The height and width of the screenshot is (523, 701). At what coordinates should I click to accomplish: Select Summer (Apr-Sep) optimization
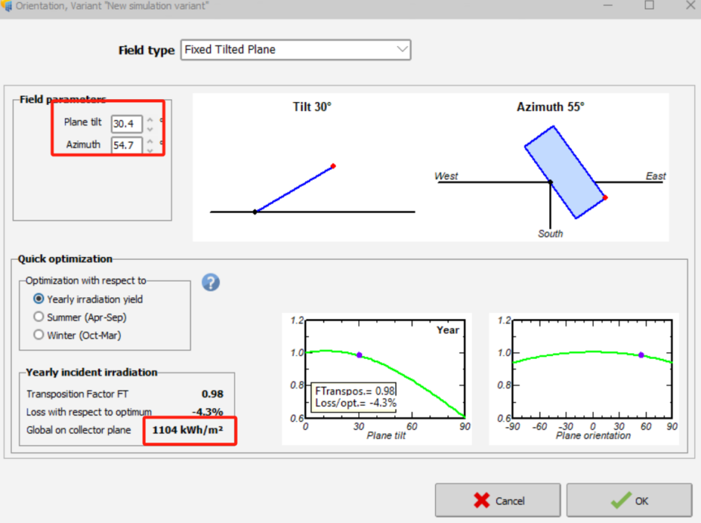(39, 317)
